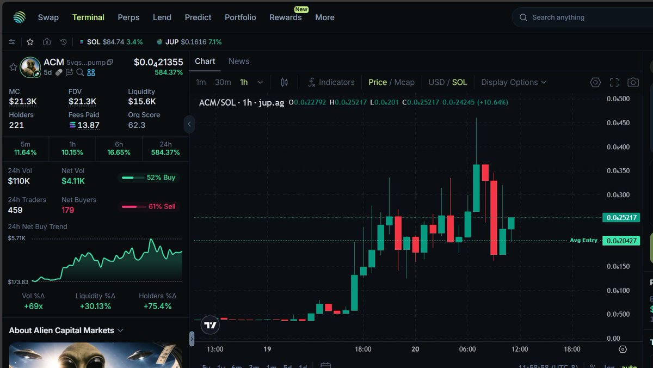Switch to the News tab
The image size is (653, 368).
tap(239, 62)
